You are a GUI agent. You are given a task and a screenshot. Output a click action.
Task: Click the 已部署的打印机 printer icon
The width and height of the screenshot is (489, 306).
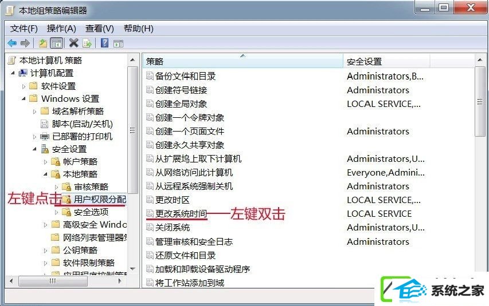tap(45, 136)
